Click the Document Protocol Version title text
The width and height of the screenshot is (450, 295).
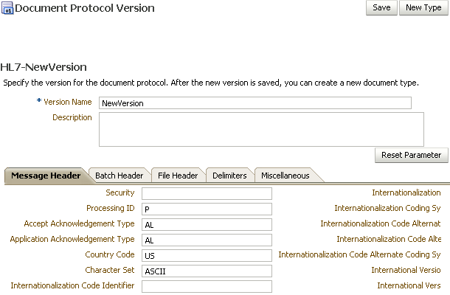[x=85, y=8]
